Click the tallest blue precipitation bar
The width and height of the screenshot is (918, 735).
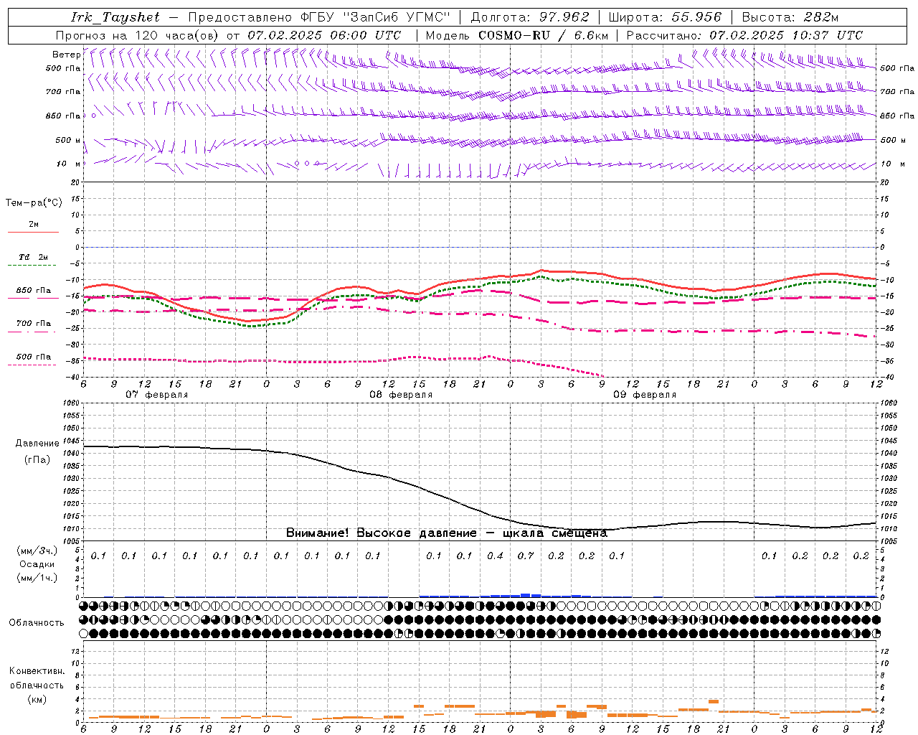(x=526, y=595)
